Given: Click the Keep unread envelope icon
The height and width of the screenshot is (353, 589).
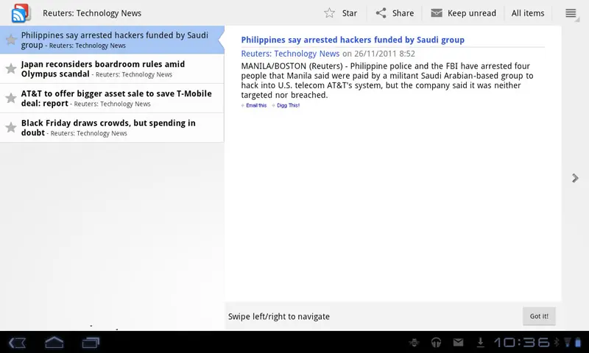Looking at the screenshot, I should (x=437, y=13).
